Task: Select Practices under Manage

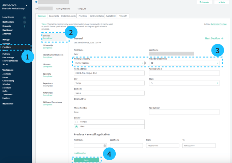Action: pos(6,43)
